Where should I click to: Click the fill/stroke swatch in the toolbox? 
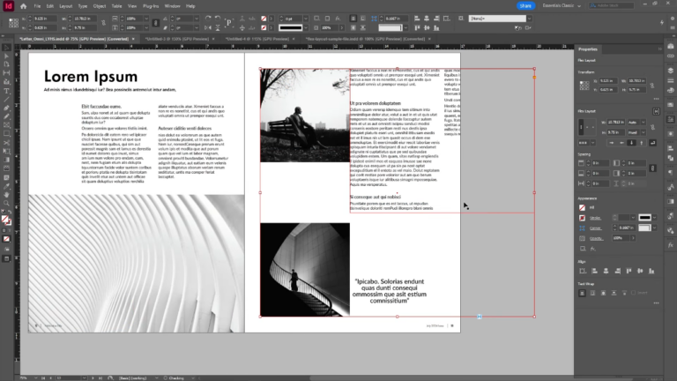pos(6,220)
